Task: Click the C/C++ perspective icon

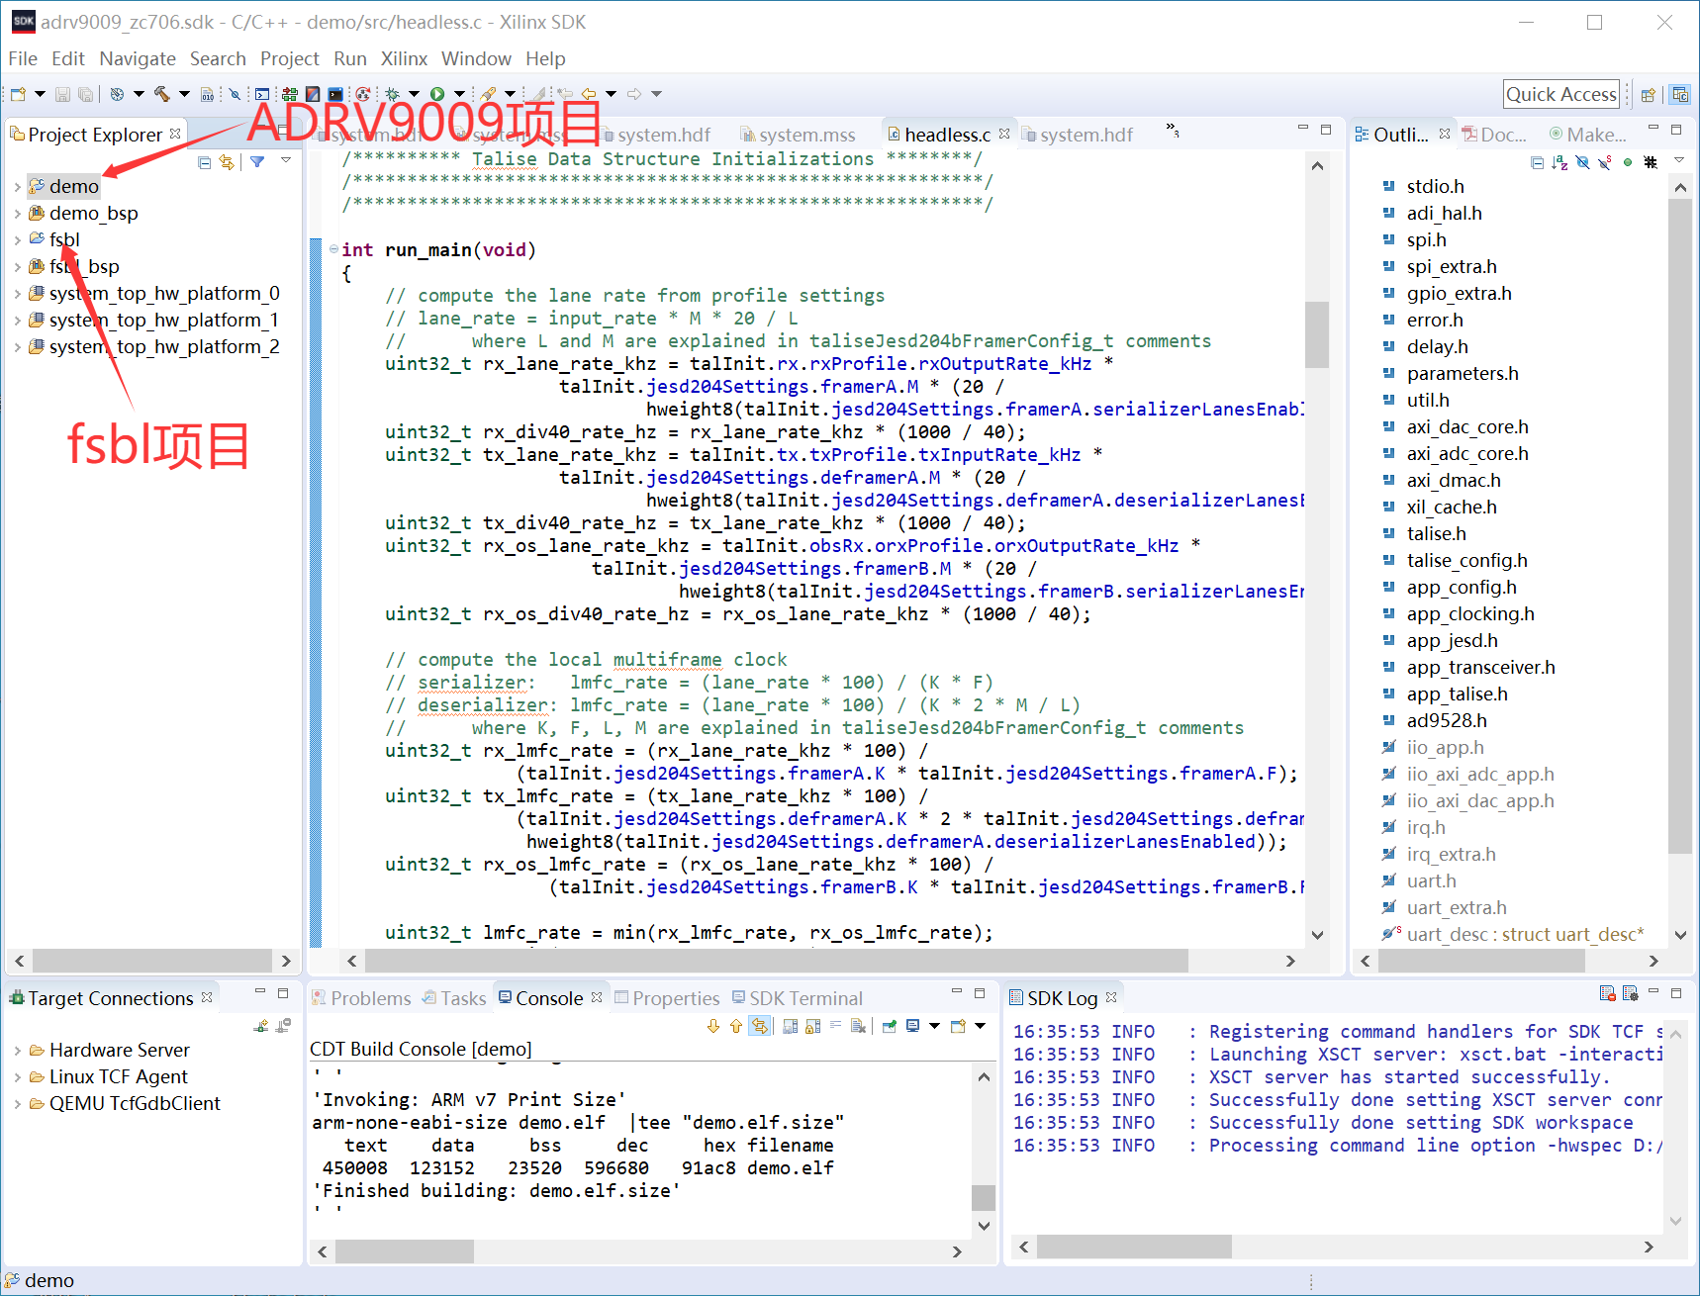Action: [1679, 95]
